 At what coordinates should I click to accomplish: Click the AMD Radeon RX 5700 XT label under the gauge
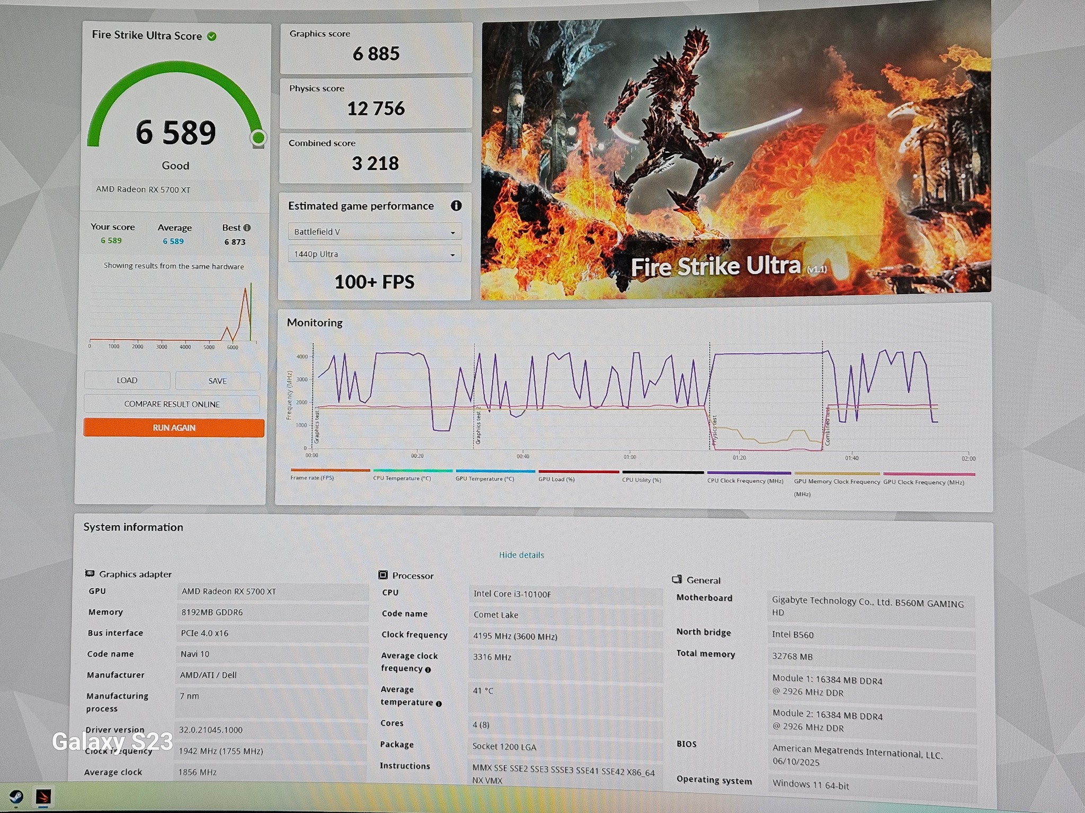(143, 189)
